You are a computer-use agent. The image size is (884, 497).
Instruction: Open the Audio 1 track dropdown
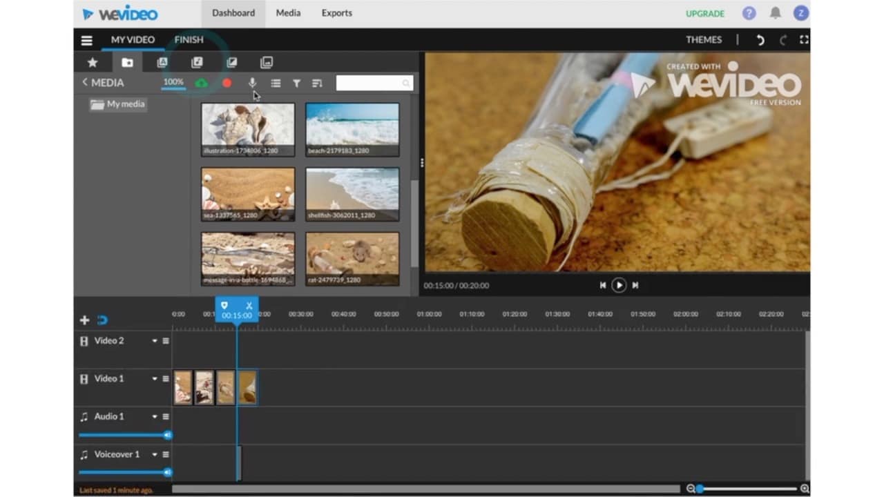155,416
